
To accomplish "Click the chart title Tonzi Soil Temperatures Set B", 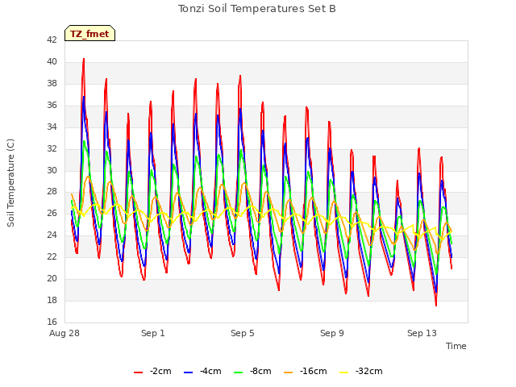I will click(257, 9).
